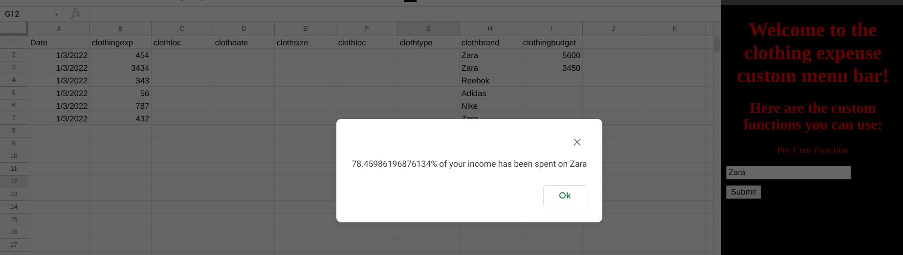903x255 pixels.
Task: Click the Name Box showing G12
Action: pyautogui.click(x=27, y=14)
